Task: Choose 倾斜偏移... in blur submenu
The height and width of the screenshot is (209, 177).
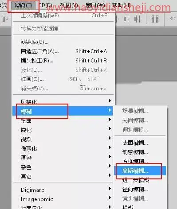Action: [x=140, y=130]
